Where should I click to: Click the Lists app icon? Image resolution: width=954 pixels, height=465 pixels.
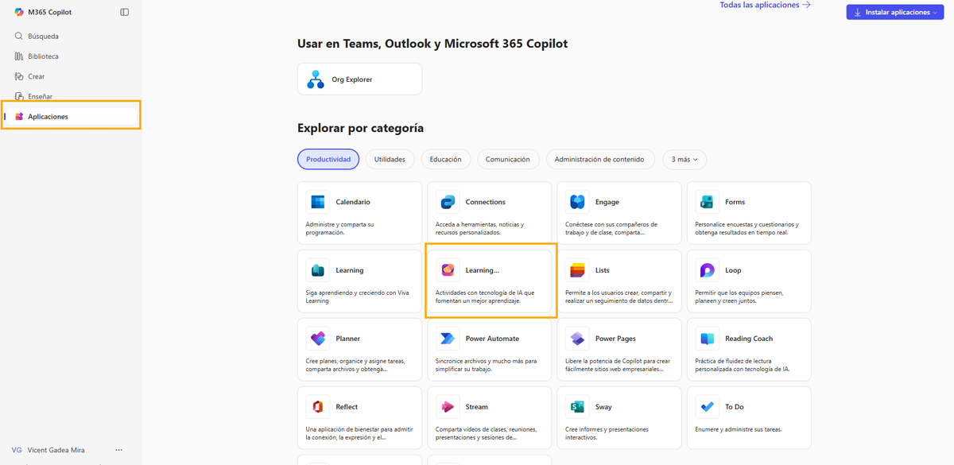(x=577, y=270)
